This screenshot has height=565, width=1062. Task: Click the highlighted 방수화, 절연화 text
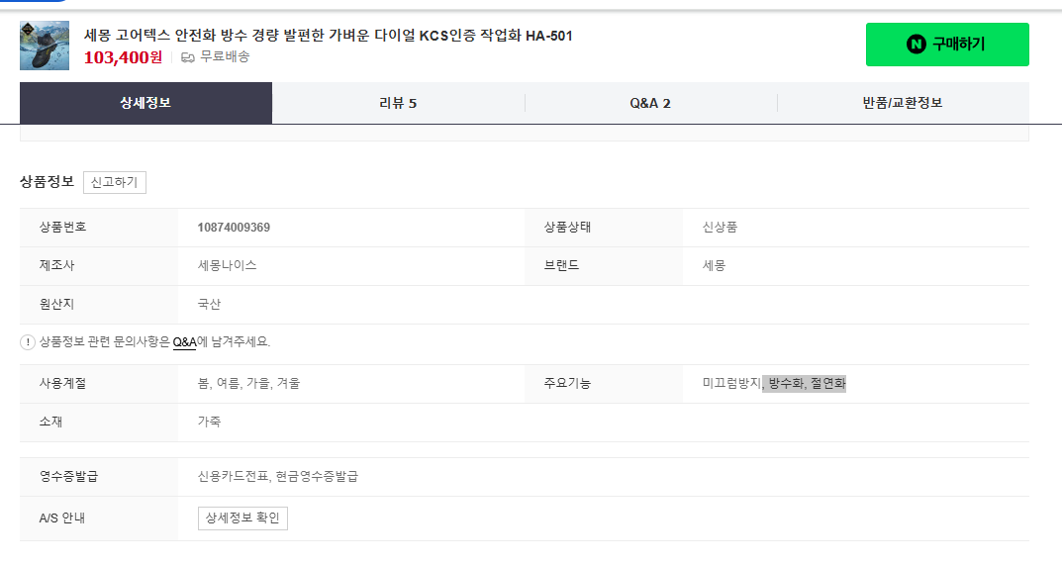click(x=805, y=384)
